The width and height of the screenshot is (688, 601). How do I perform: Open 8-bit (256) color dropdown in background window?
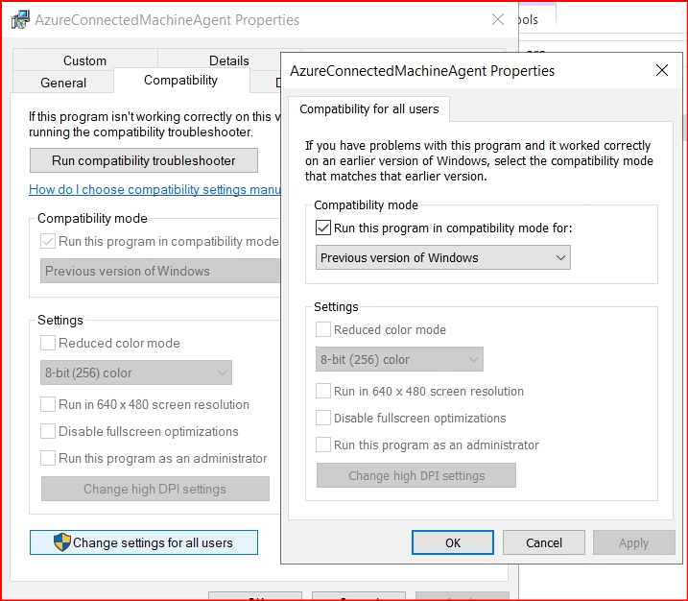point(136,373)
